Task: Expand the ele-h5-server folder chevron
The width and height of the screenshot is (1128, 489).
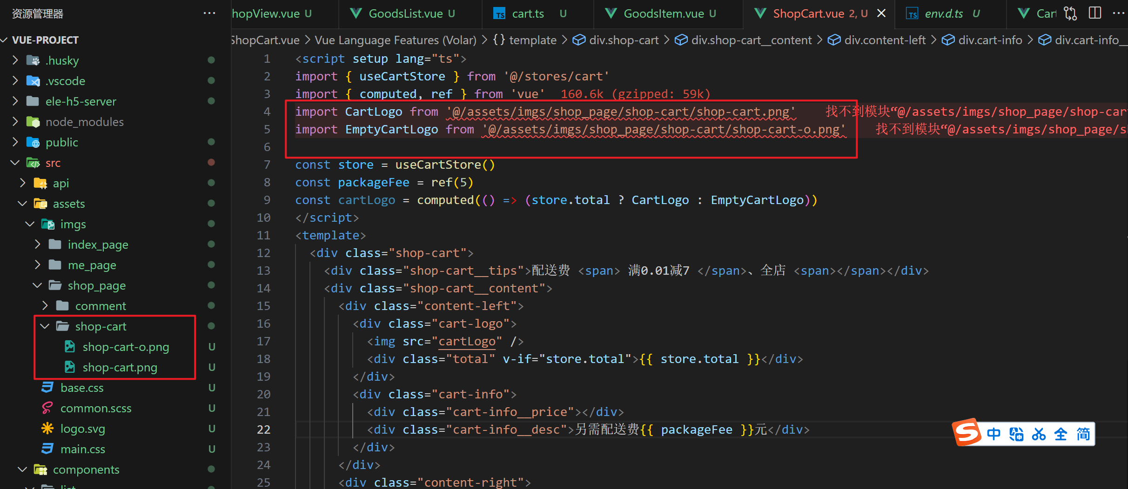Action: click(15, 101)
